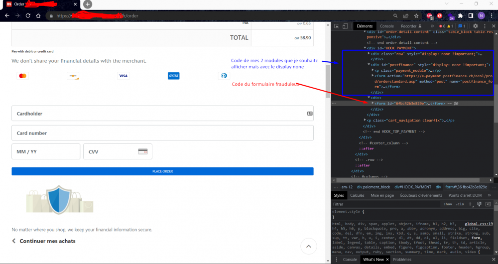Switch to the DevTools Console tab
Viewport: 498px width, 264px height.
[386, 26]
